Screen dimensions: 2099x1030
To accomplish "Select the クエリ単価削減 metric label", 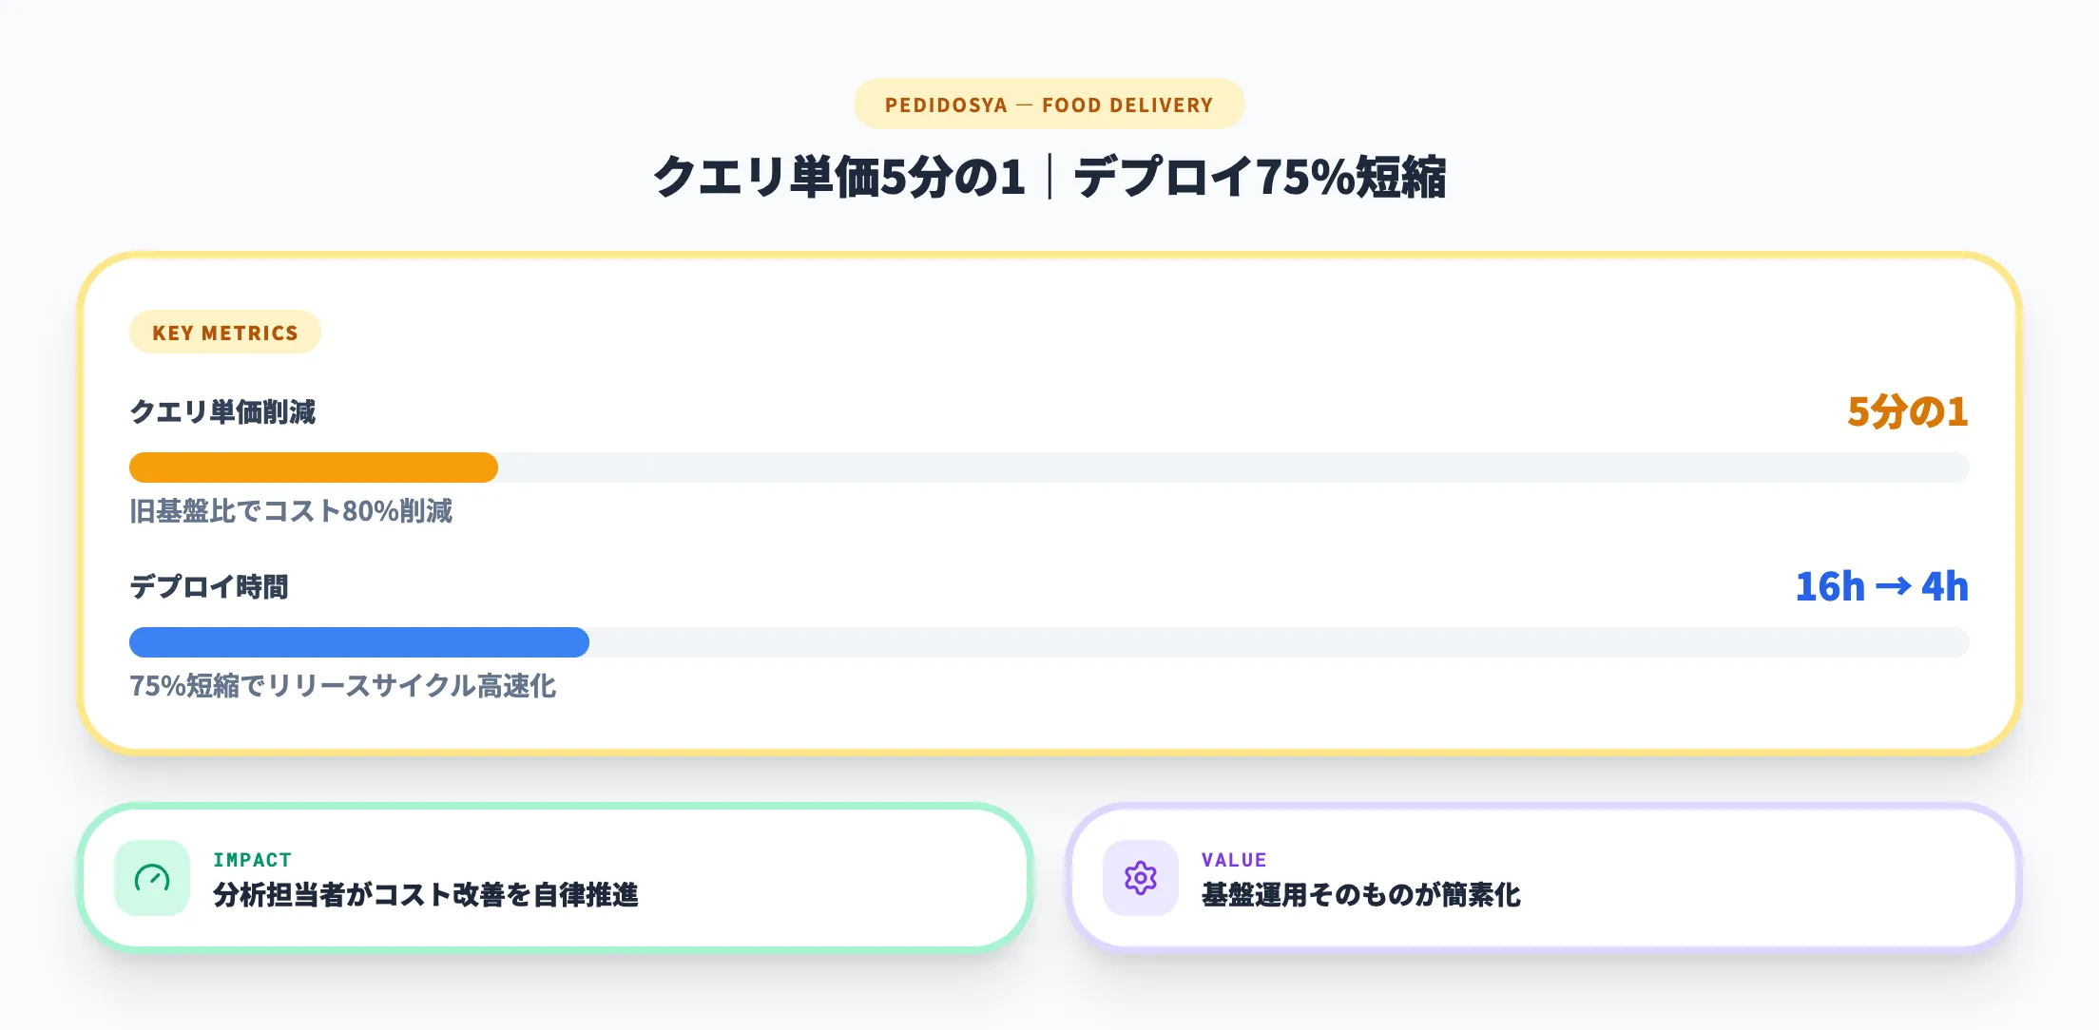I will pyautogui.click(x=222, y=412).
